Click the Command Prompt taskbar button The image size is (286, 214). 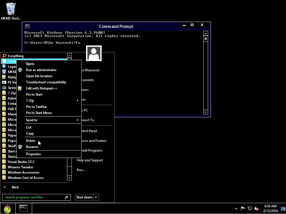23,208
